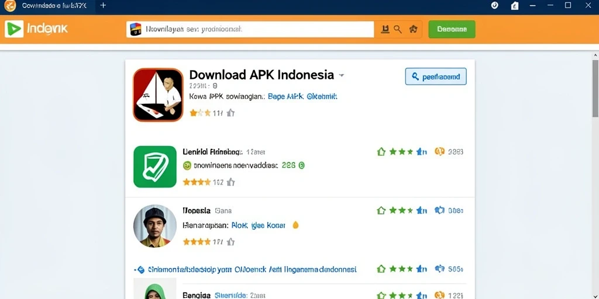This screenshot has height=299, width=599.
Task: Click the green house icon in 3883 row
Action: [x=381, y=152]
